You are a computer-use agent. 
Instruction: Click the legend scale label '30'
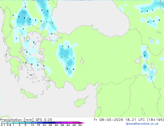tap(56, 125)
